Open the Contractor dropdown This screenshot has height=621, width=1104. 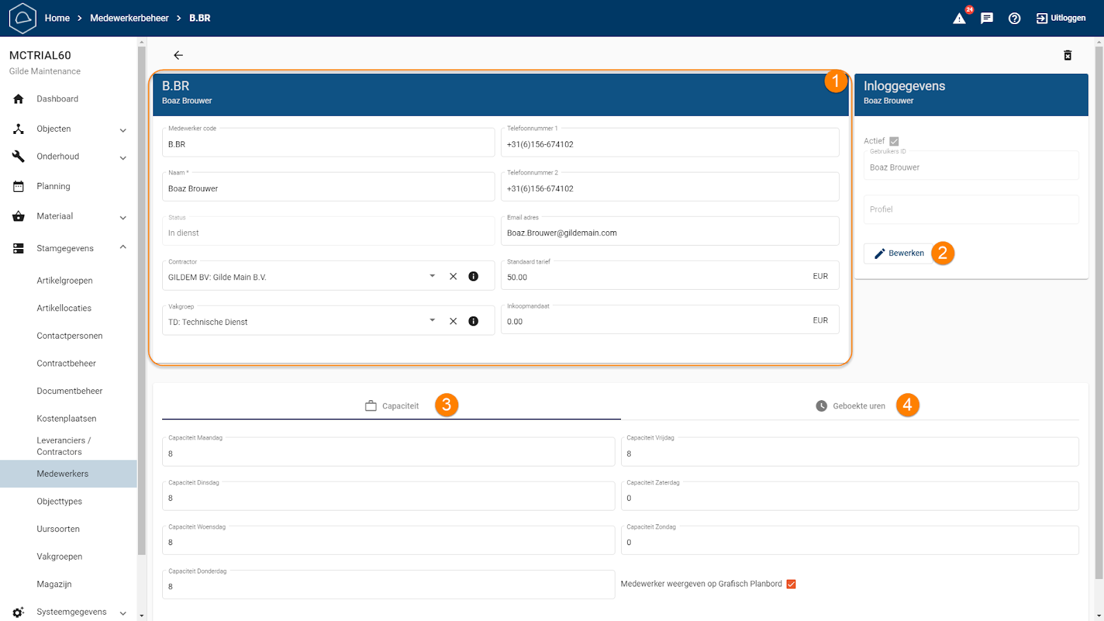[x=433, y=276]
